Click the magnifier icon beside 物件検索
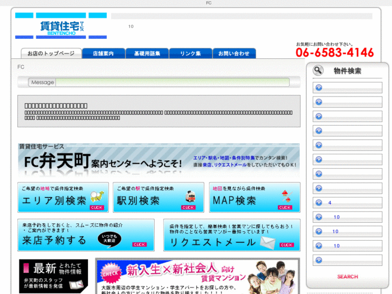Image resolution: width=392 pixels, height=294 pixels. (318, 71)
